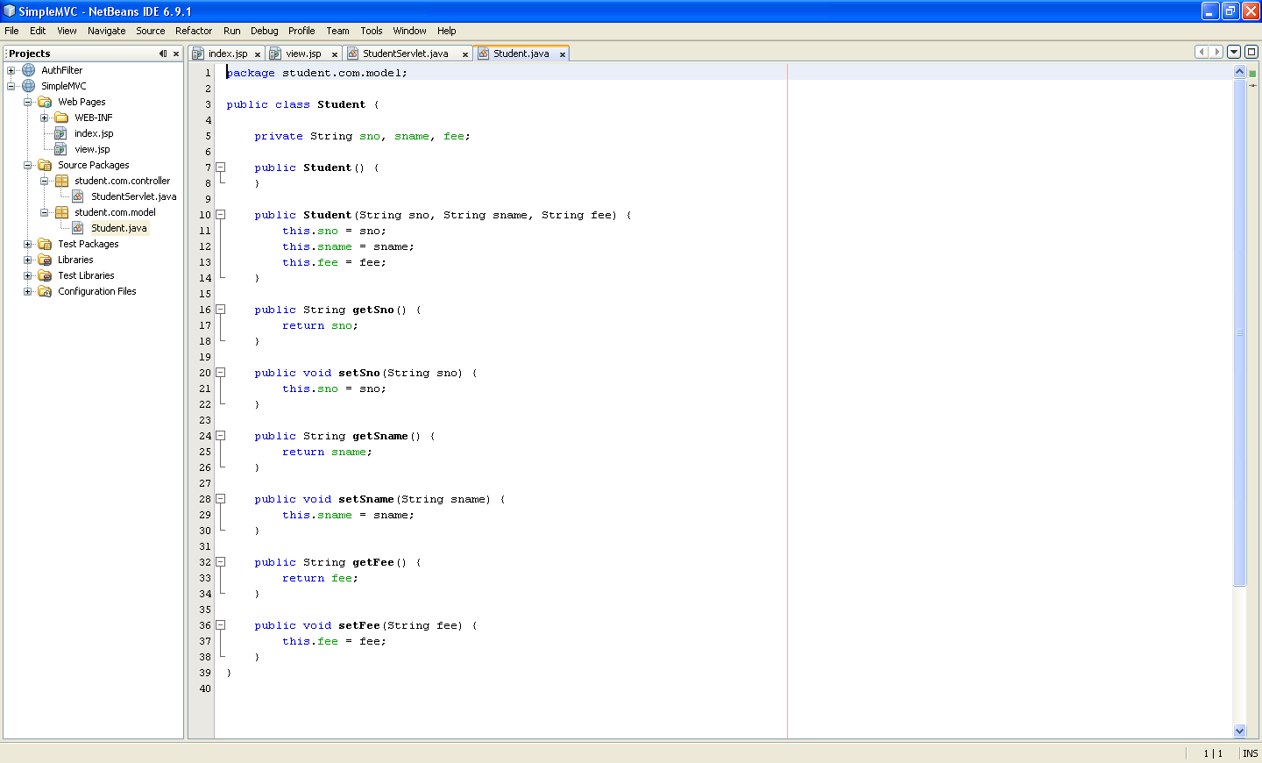Click the right document-scroll arrow button
The image size is (1262, 763).
(x=1216, y=51)
